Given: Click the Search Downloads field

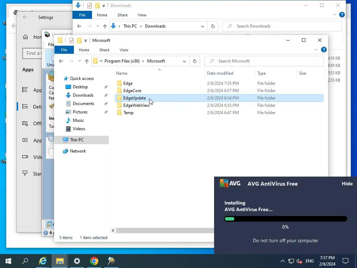Looking at the screenshot, I should [282, 26].
